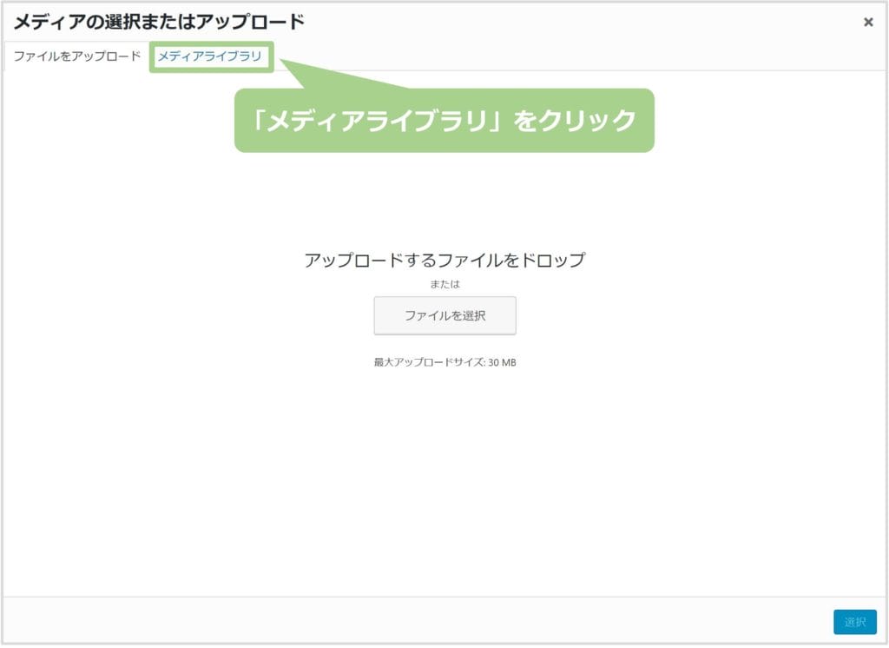Switch to the メディアライブラリ tab
This screenshot has height=648, width=889.
209,56
